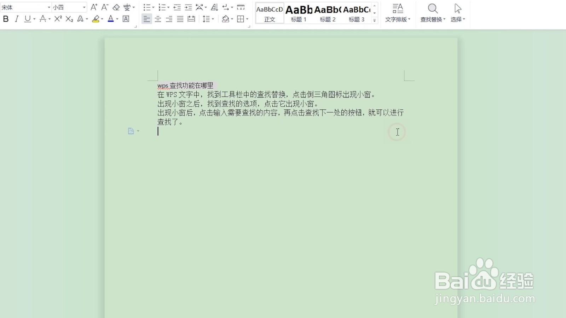Expand highlight color dropdown arrow
This screenshot has height=318, width=566.
[102, 19]
